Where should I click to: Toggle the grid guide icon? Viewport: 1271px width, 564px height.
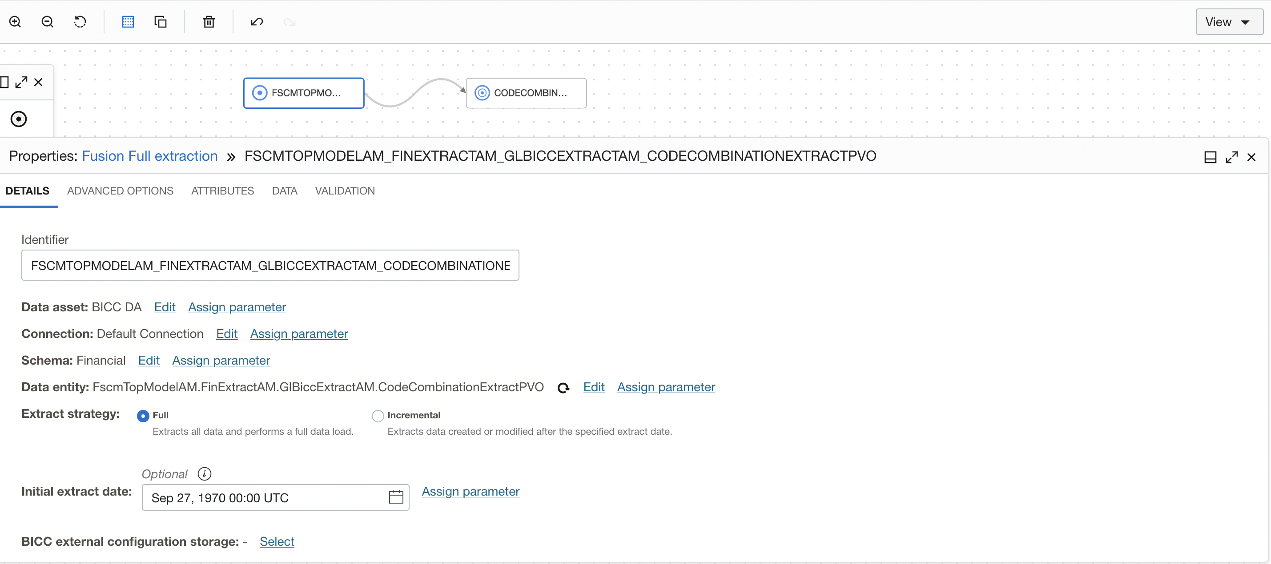pyautogui.click(x=128, y=22)
